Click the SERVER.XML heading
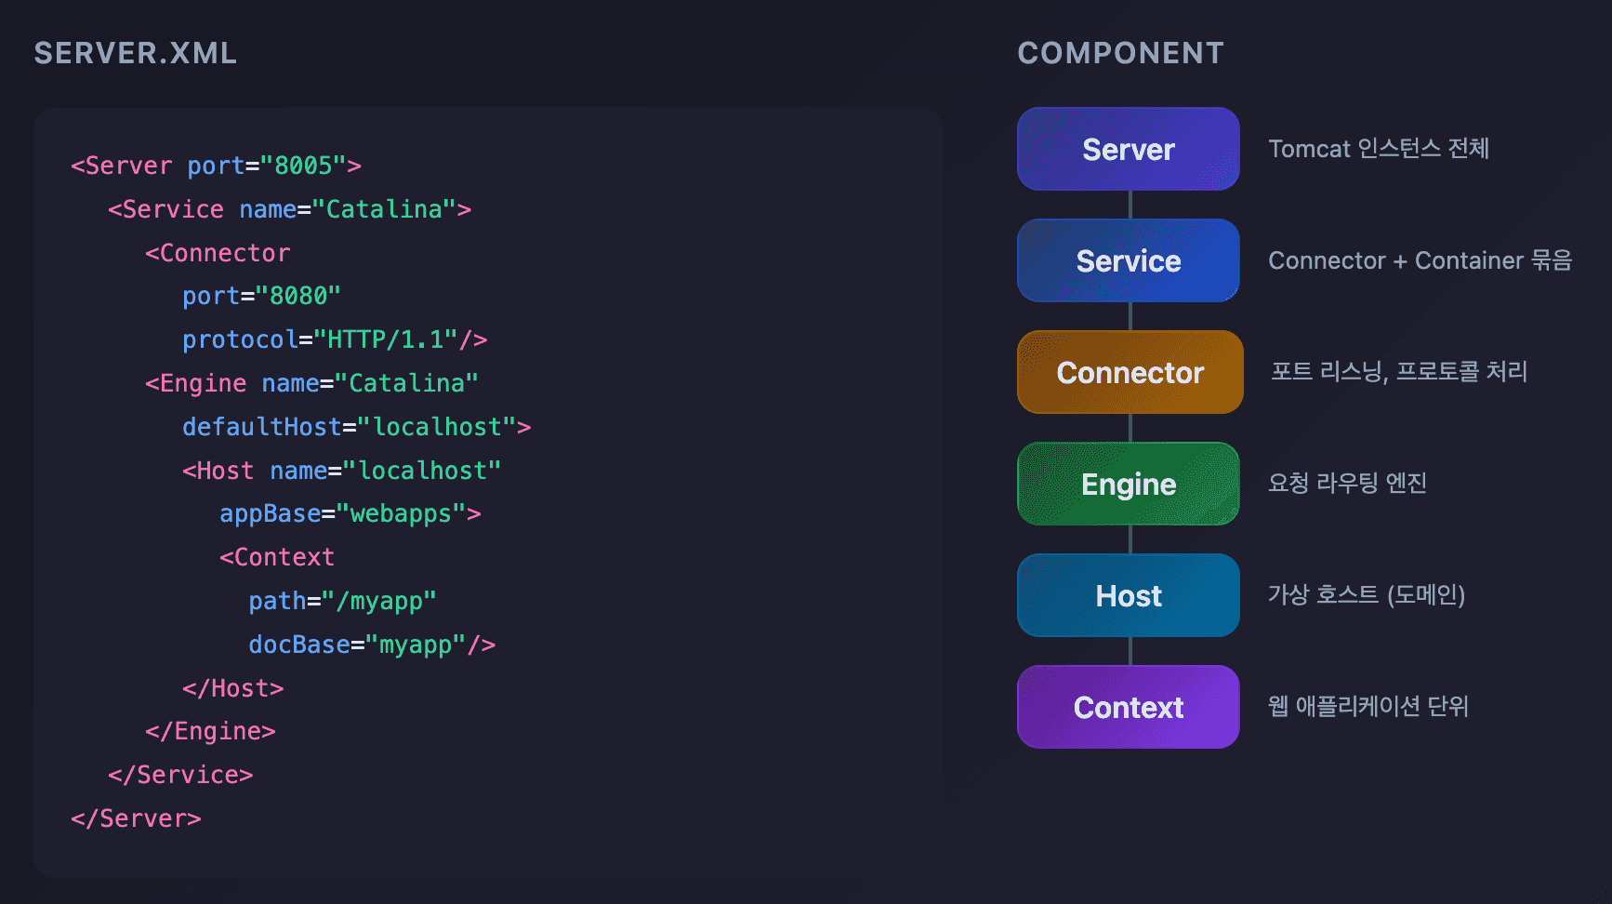The height and width of the screenshot is (904, 1612). [136, 53]
